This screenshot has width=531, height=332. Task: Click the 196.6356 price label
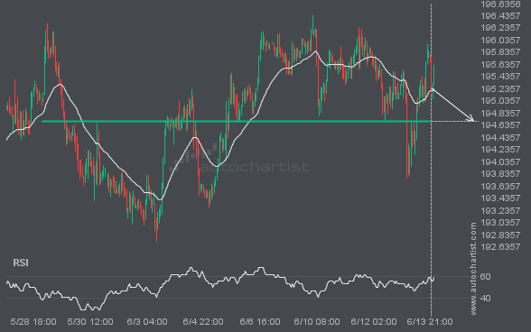click(x=500, y=5)
